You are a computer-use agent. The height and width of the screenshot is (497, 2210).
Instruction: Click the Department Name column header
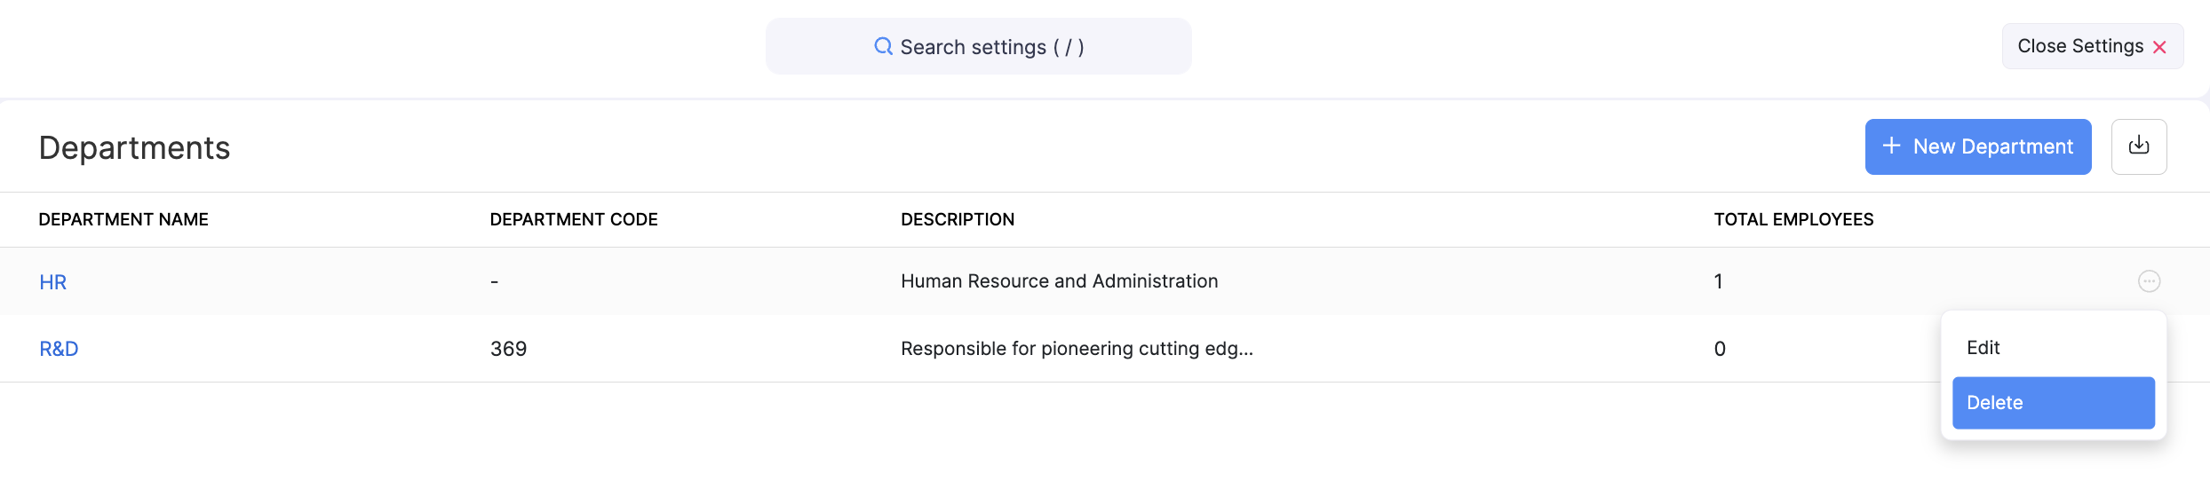[x=123, y=219]
